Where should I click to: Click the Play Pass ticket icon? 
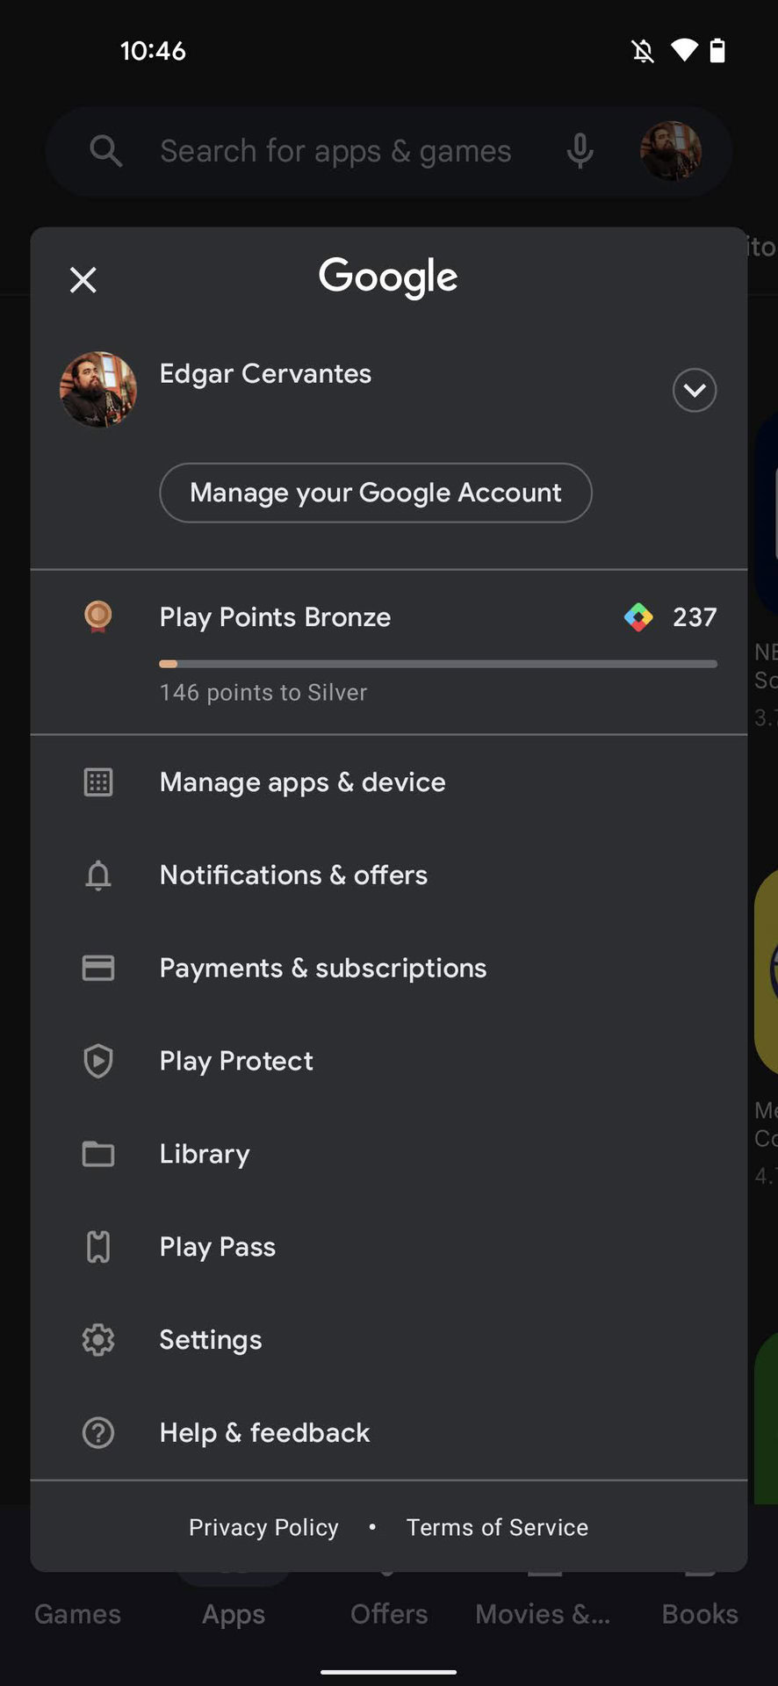coord(98,1247)
